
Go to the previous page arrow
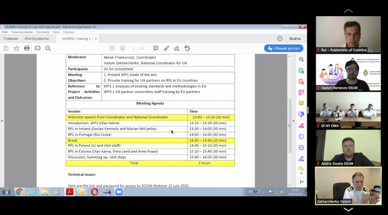click(112, 48)
